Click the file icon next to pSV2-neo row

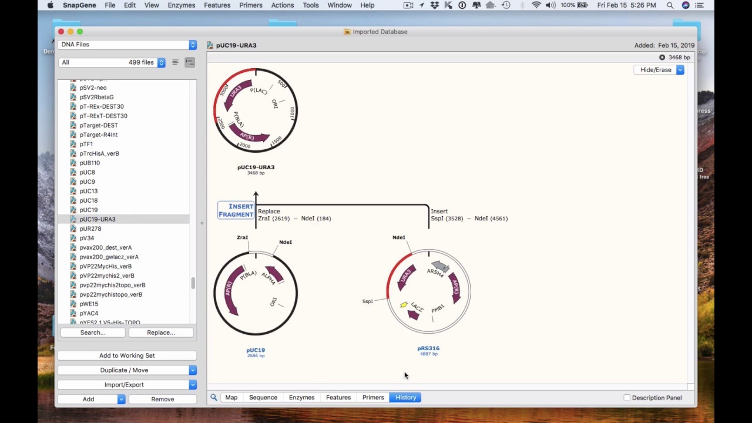tap(73, 88)
